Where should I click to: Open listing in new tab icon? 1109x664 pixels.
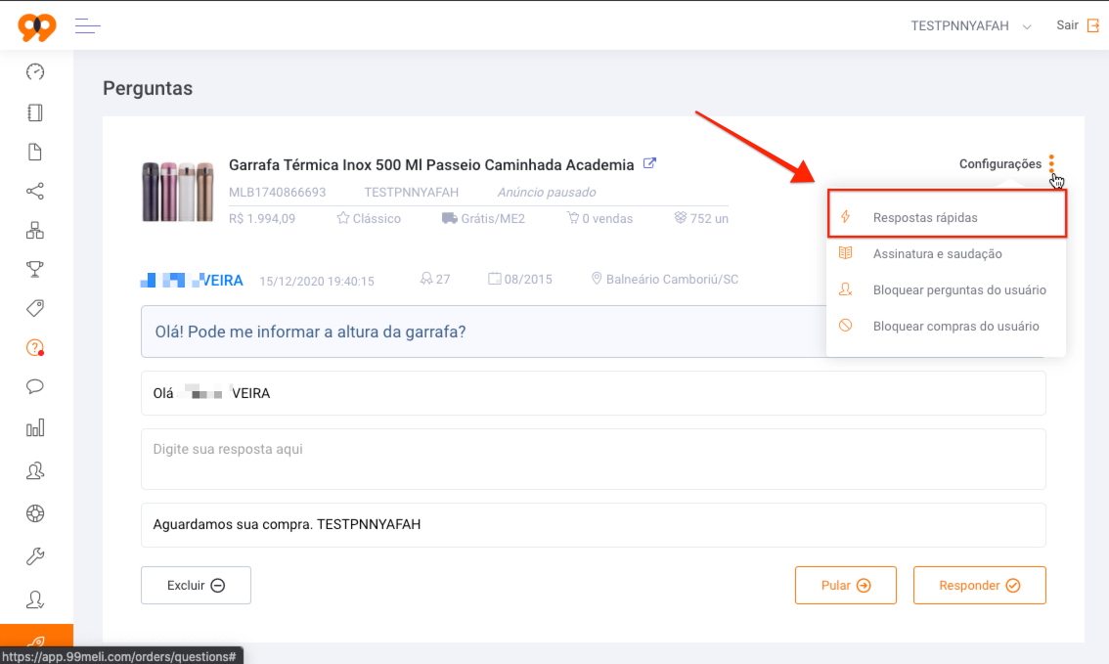click(x=649, y=163)
